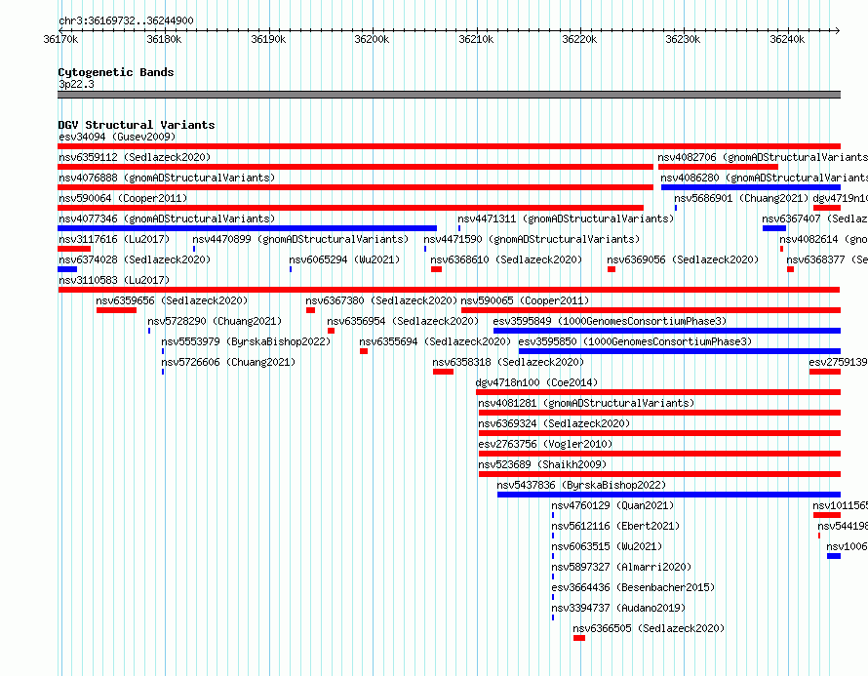This screenshot has width=868, height=676.
Task: Click nsv4760129 (Quan2021) label
Action: pos(612,505)
